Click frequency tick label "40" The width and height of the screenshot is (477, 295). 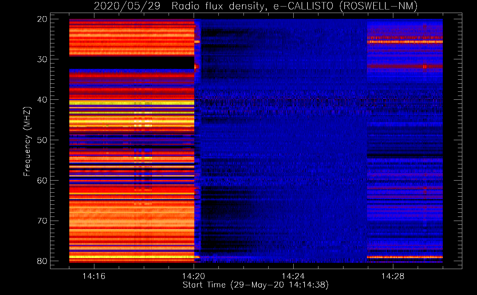click(42, 100)
